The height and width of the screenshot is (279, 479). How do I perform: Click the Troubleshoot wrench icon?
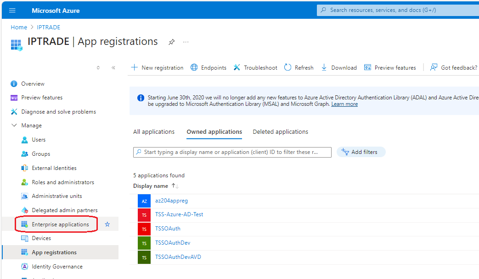[237, 67]
